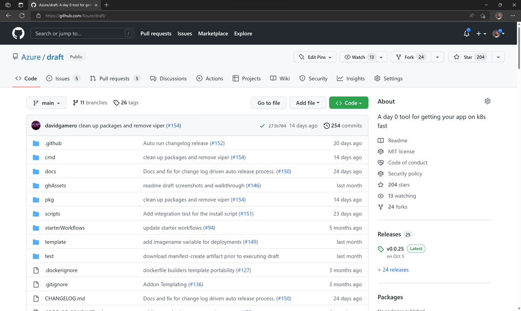
Task: Open the user avatar menu
Action: 499,33
